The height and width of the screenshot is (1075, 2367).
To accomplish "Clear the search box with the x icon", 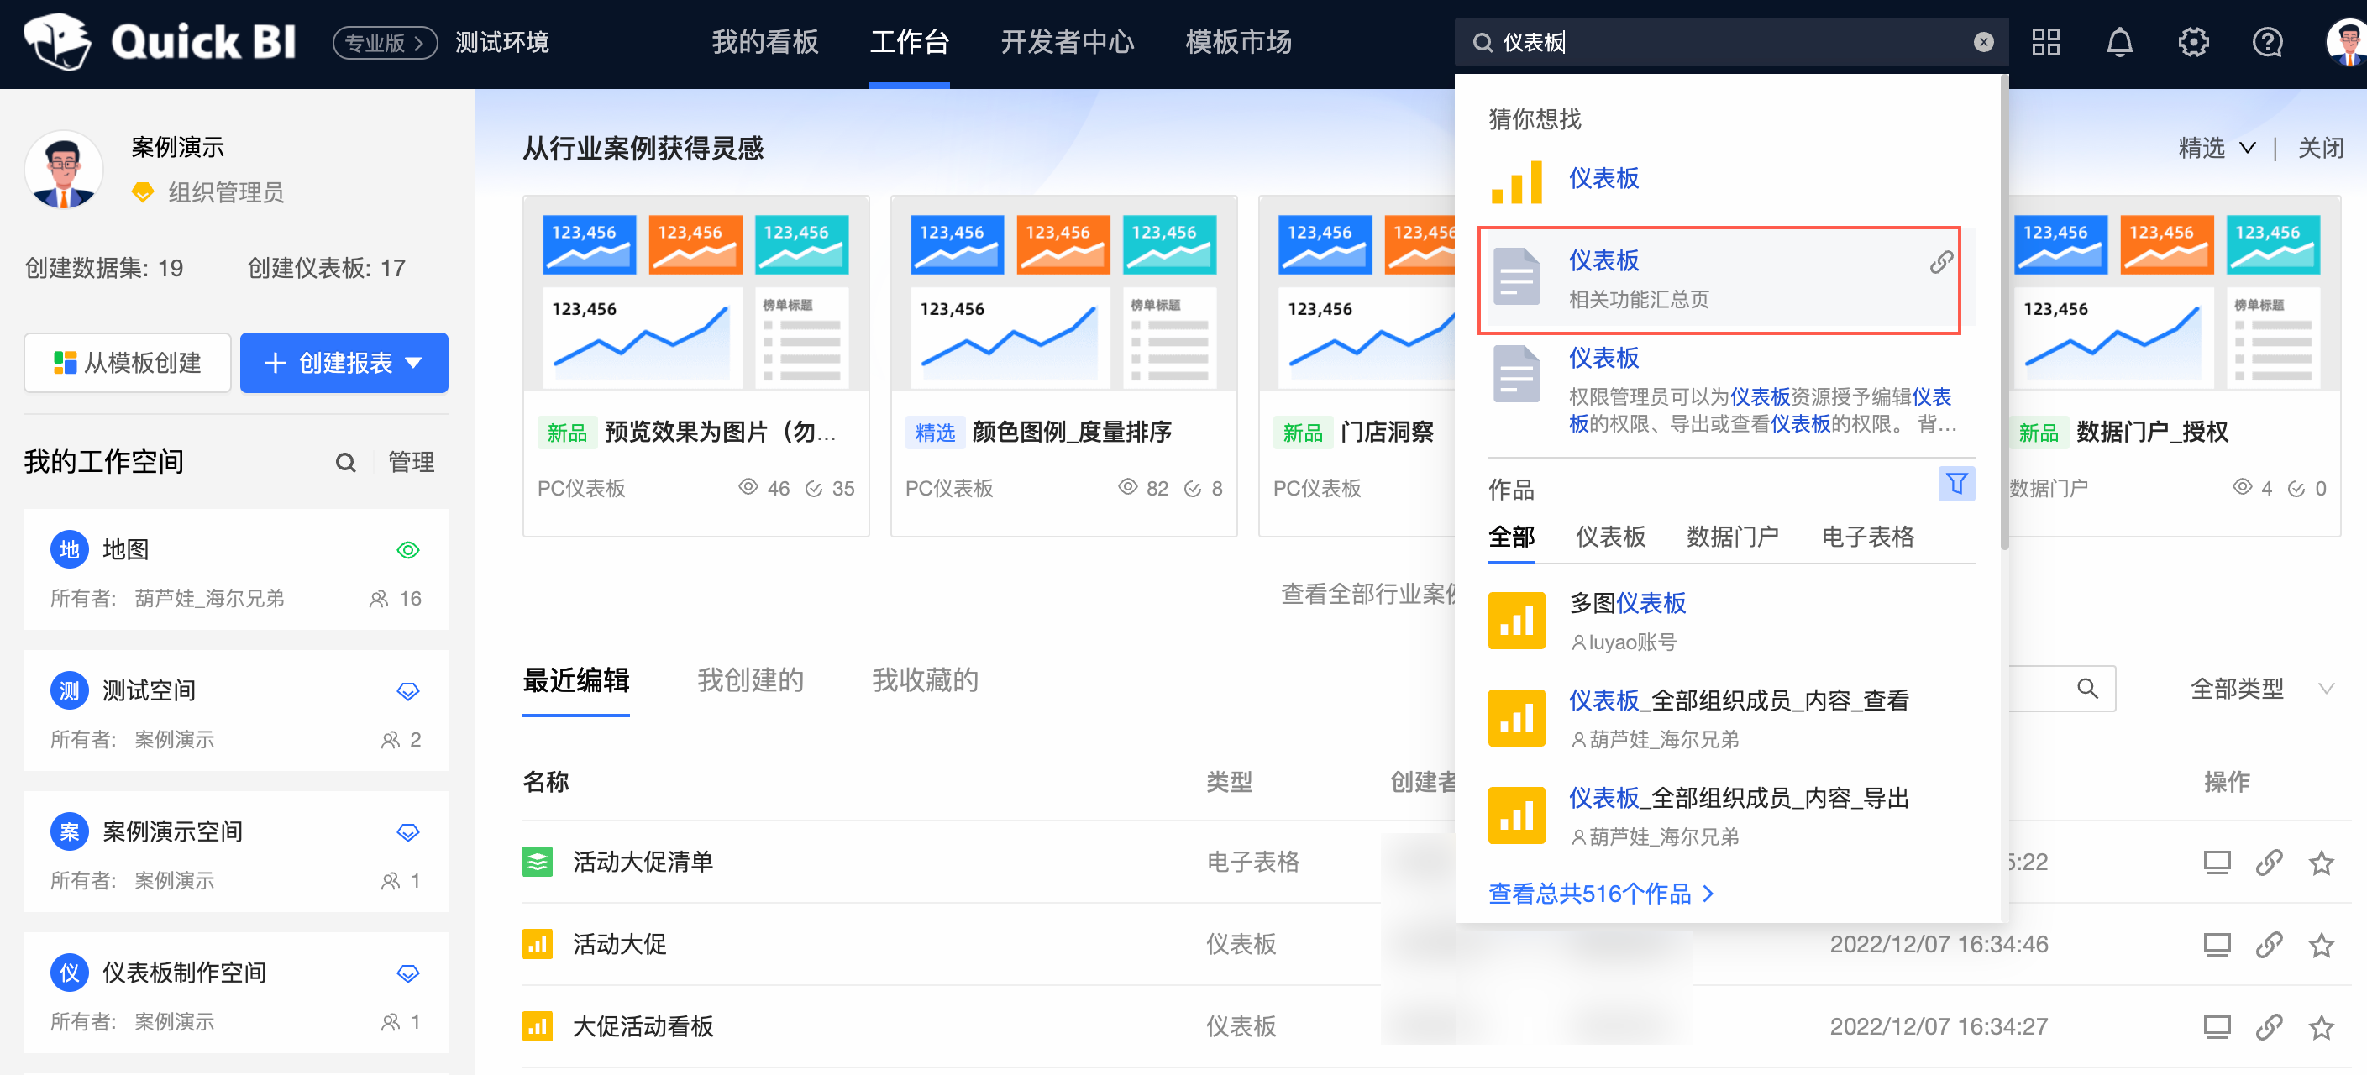I will pos(1983,42).
